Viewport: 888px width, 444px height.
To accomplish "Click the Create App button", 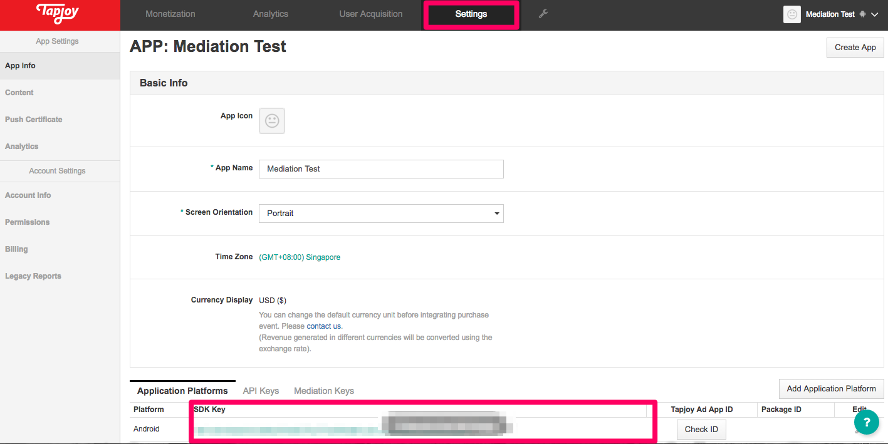I will point(855,47).
